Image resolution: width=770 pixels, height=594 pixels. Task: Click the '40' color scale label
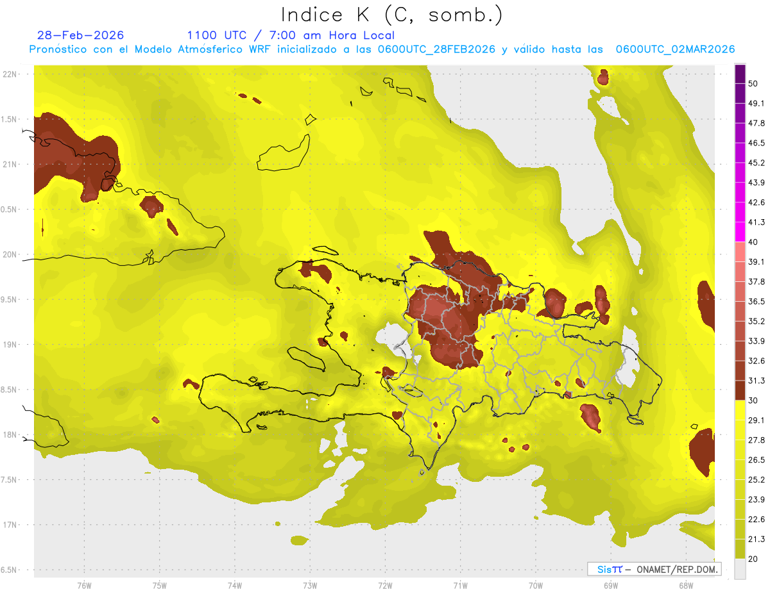pyautogui.click(x=754, y=242)
